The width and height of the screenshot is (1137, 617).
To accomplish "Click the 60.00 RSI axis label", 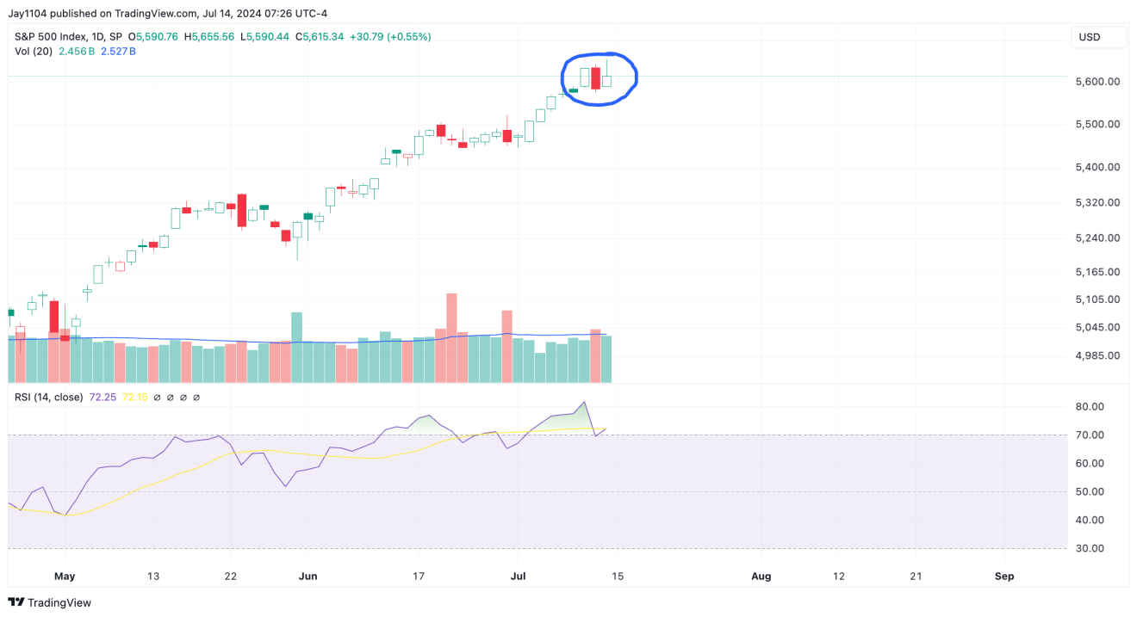I will pos(1090,463).
